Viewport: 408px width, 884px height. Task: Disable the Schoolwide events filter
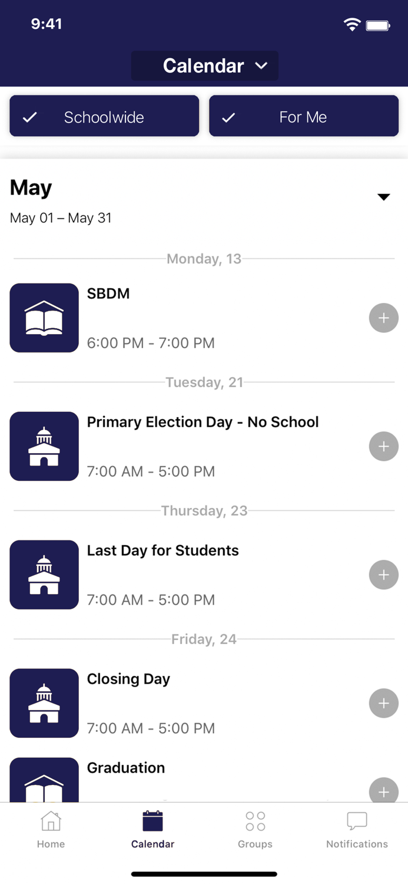click(x=104, y=116)
